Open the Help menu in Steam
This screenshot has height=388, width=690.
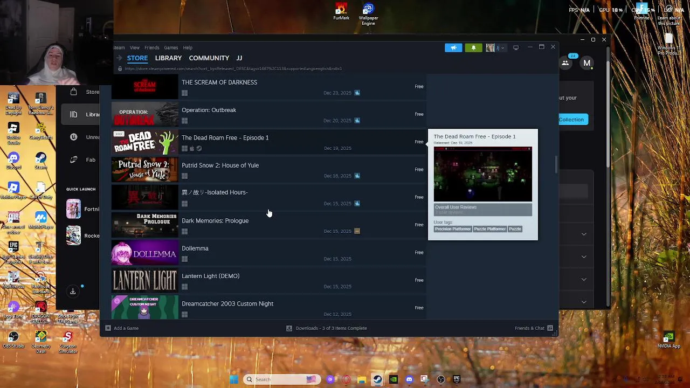188,47
